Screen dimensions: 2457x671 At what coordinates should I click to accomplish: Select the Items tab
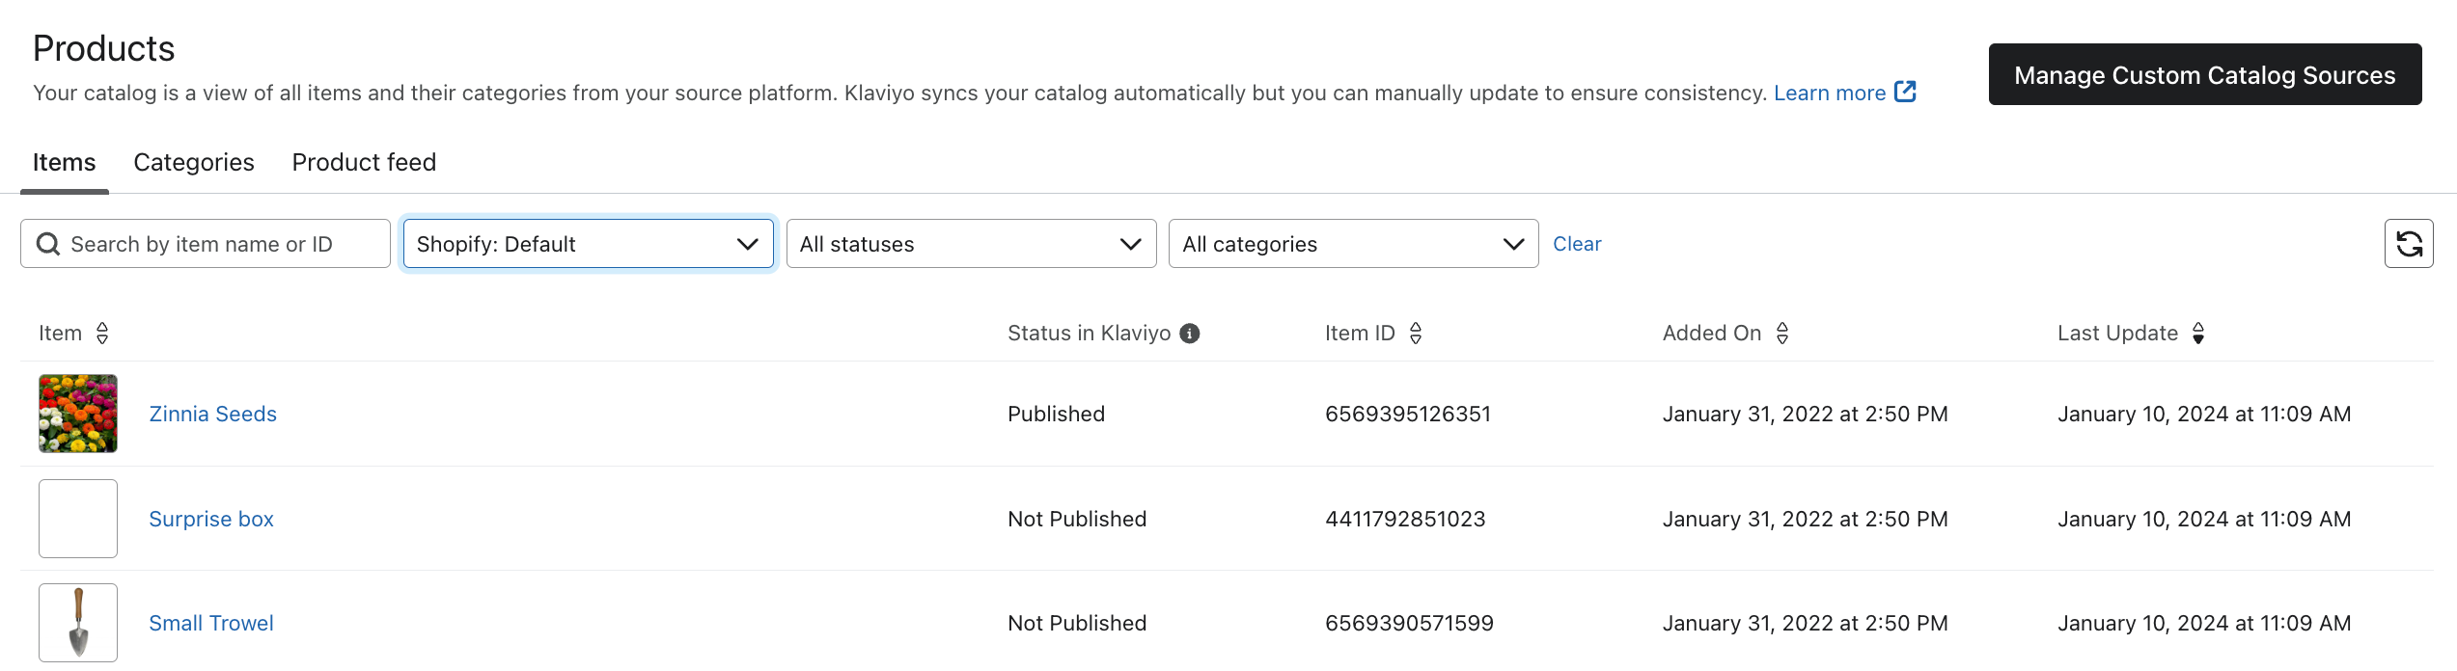pyautogui.click(x=64, y=162)
